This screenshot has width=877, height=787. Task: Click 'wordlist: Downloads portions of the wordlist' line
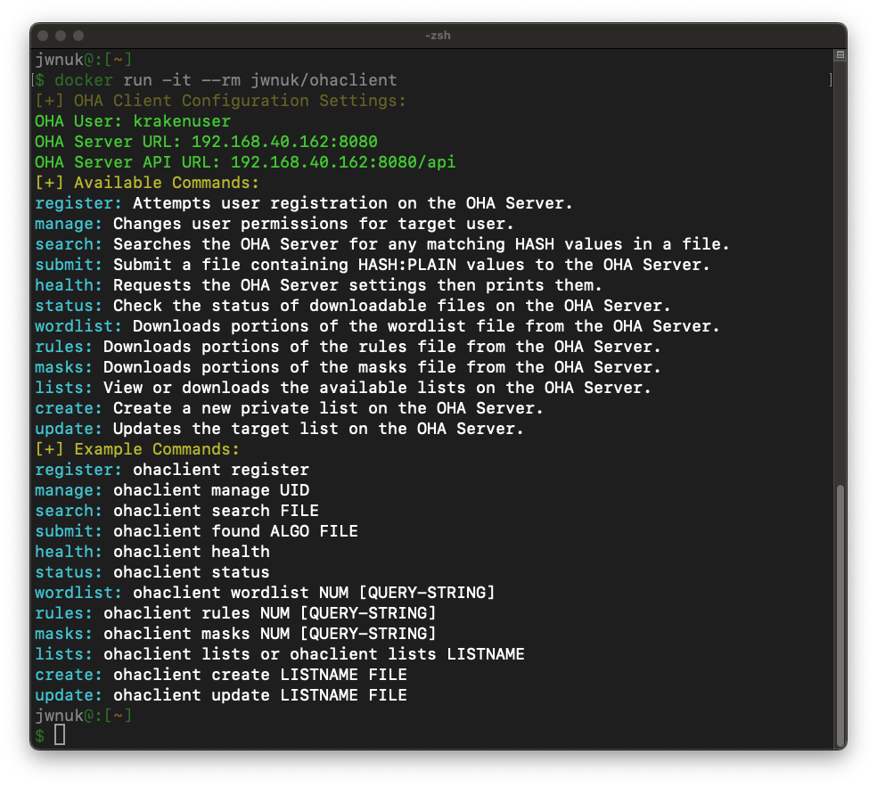377,326
